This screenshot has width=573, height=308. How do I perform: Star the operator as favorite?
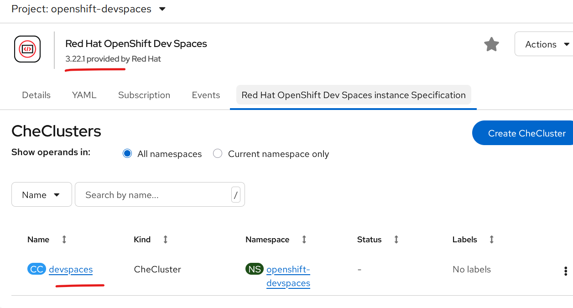coord(491,44)
